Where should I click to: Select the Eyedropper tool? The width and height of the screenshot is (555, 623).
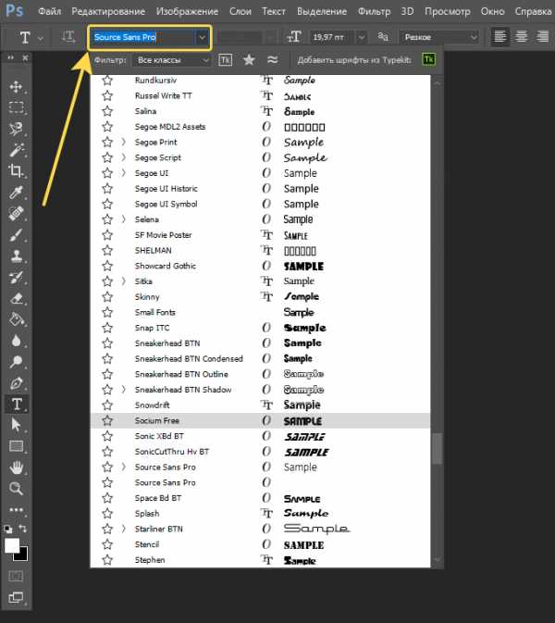[x=16, y=193]
